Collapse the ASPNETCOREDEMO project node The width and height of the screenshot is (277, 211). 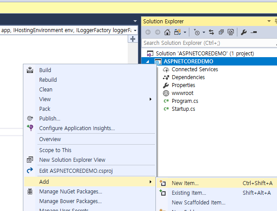[148, 62]
